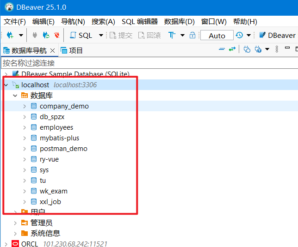Click the xxl_job database icon
The height and width of the screenshot is (247, 298).
pos(34,201)
